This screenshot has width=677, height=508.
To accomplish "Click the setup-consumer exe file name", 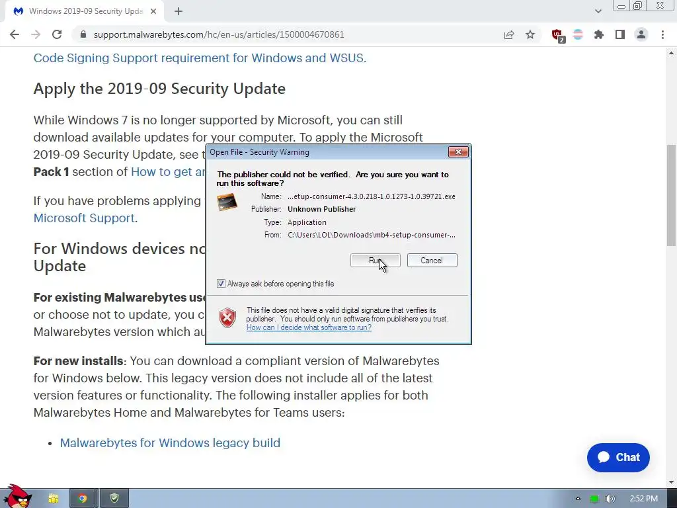I will point(372,196).
